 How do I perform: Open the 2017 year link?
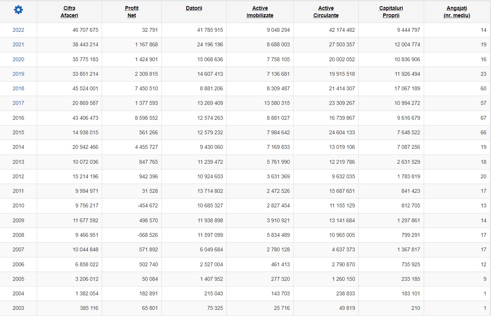[18, 103]
